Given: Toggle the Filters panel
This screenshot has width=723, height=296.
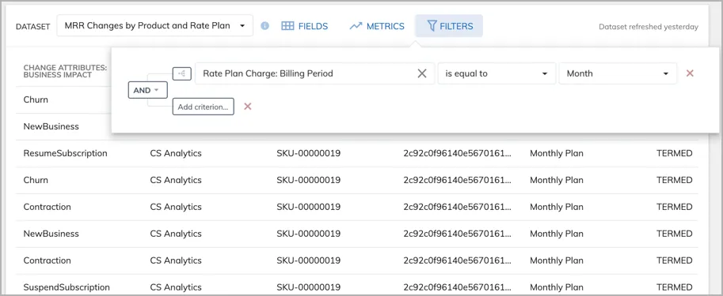Looking at the screenshot, I should pyautogui.click(x=449, y=26).
